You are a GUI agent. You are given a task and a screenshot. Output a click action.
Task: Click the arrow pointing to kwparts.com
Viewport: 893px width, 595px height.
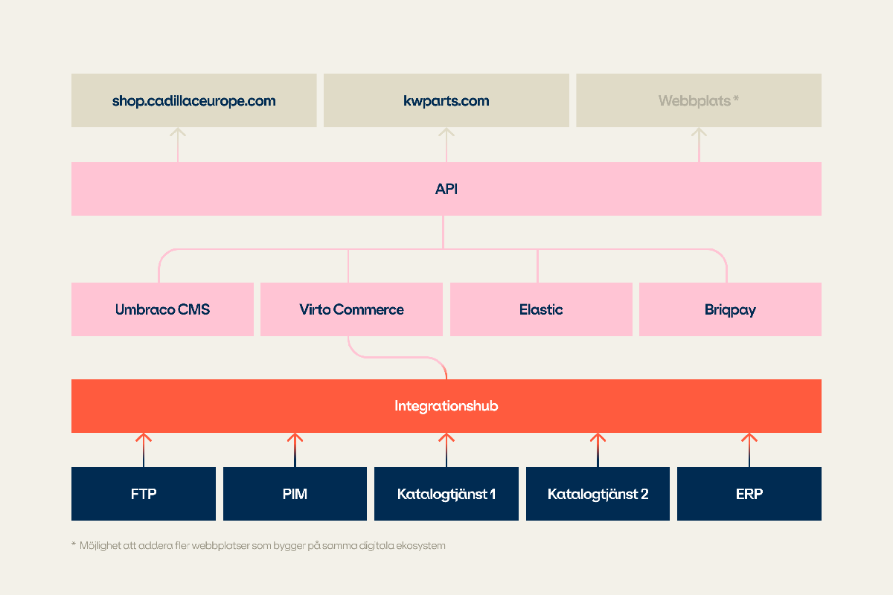(446, 144)
